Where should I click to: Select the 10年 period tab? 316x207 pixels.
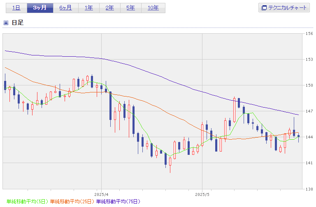153,8
